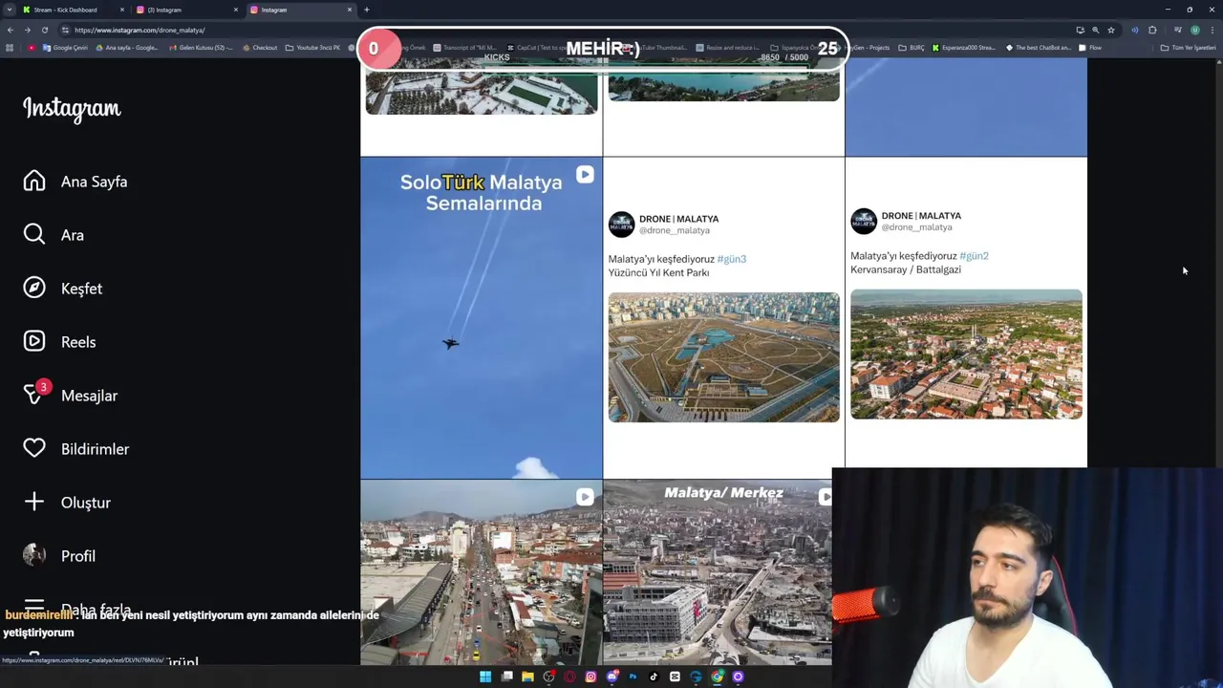Open The best ChatBot bookmark
This screenshot has width=1223, height=688.
coord(1038,47)
